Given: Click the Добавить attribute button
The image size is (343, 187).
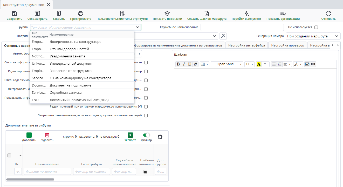Looking at the screenshot, I should click(29, 137).
